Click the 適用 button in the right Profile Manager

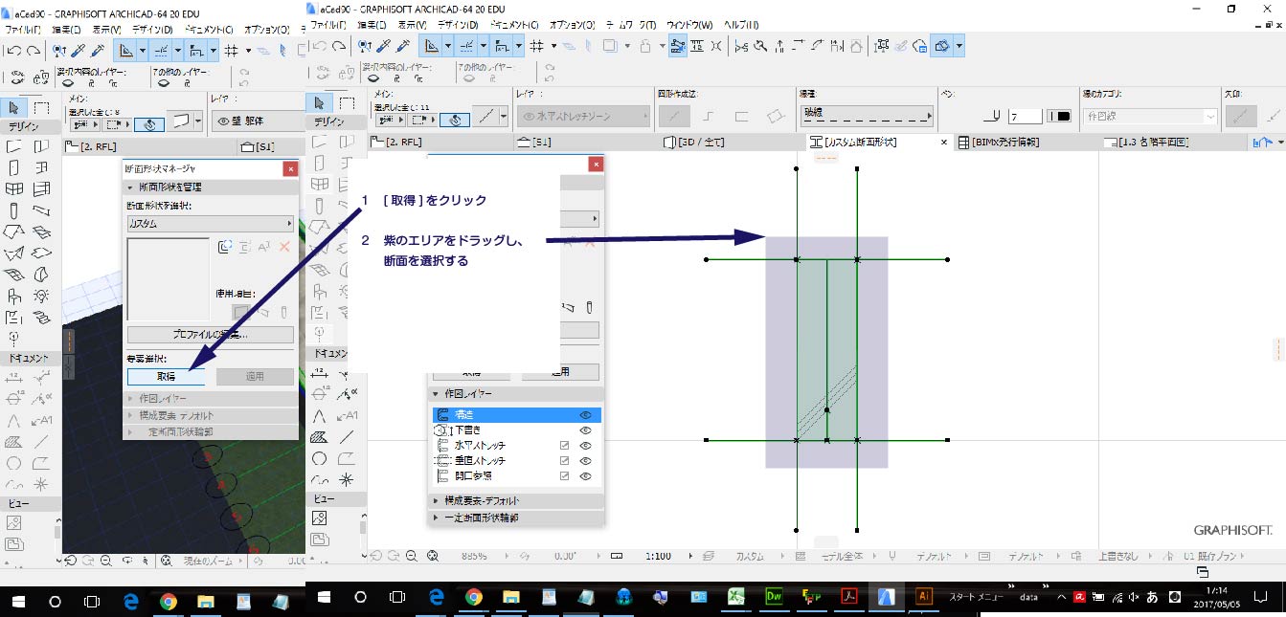560,372
